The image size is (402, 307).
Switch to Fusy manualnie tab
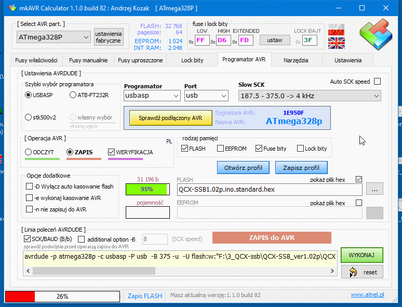coord(88,60)
